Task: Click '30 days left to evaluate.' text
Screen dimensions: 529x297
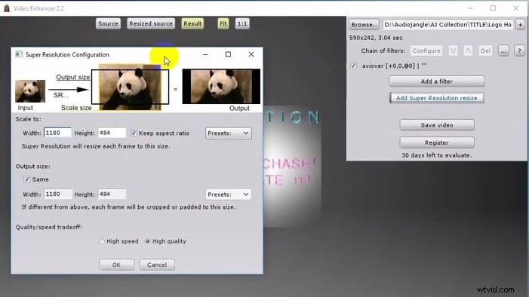Action: pos(437,155)
